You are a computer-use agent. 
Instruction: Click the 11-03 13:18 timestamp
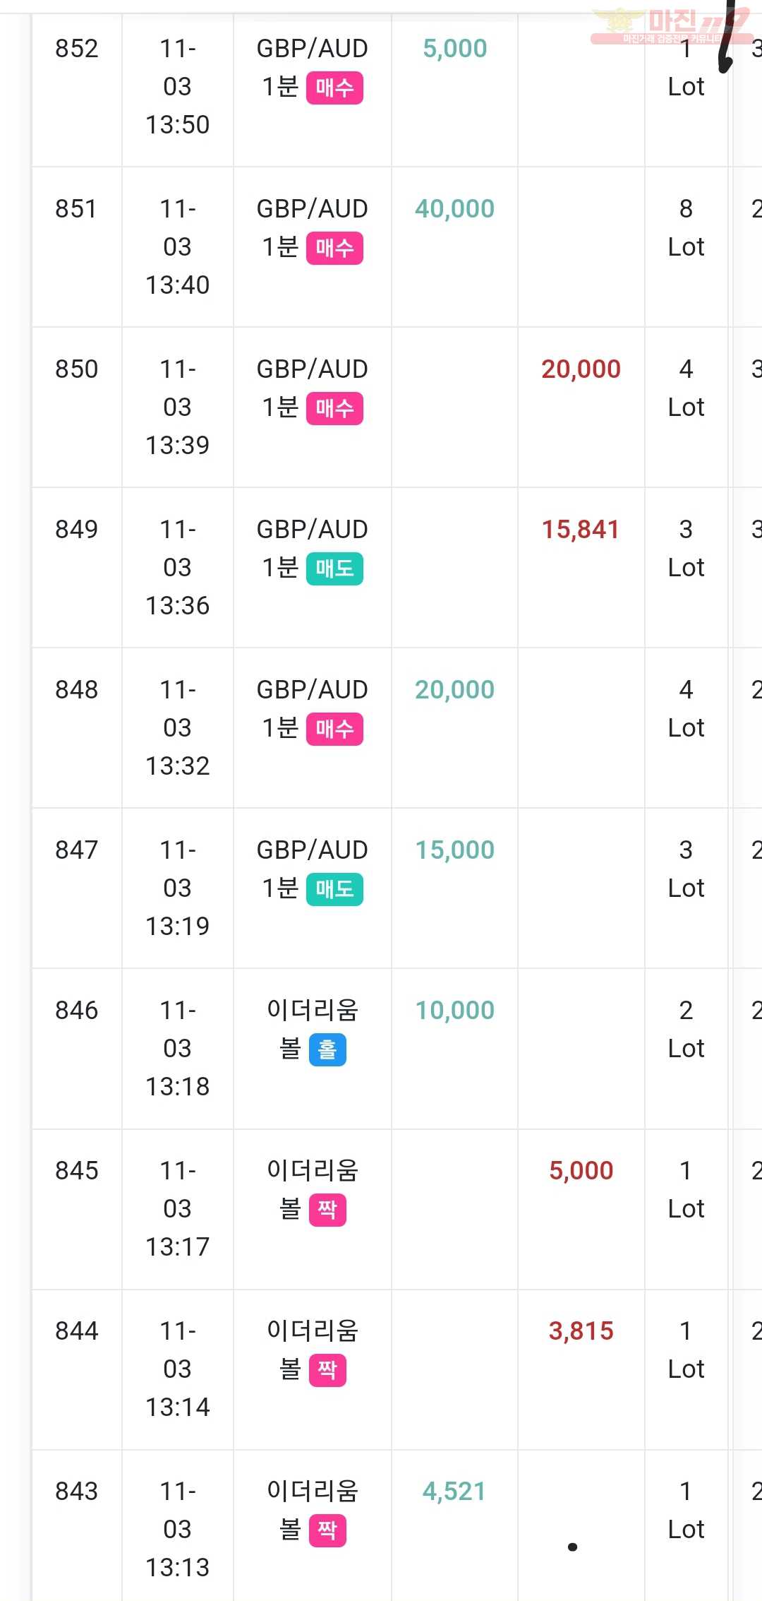[x=177, y=1049]
